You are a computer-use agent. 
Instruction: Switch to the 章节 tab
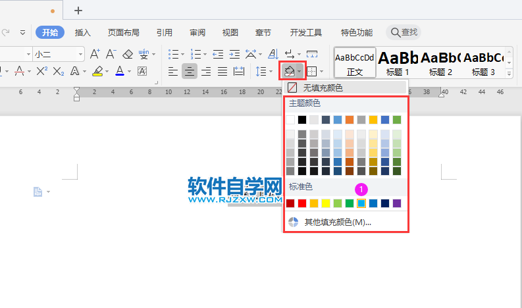pos(263,32)
